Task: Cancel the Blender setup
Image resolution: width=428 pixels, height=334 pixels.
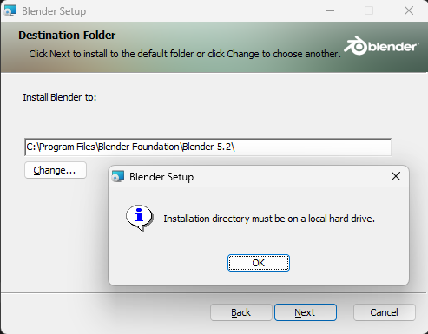Action: click(385, 312)
